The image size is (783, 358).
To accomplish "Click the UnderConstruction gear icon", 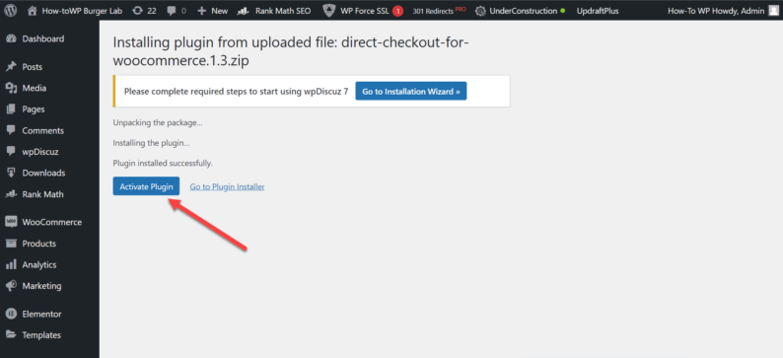I will click(480, 11).
